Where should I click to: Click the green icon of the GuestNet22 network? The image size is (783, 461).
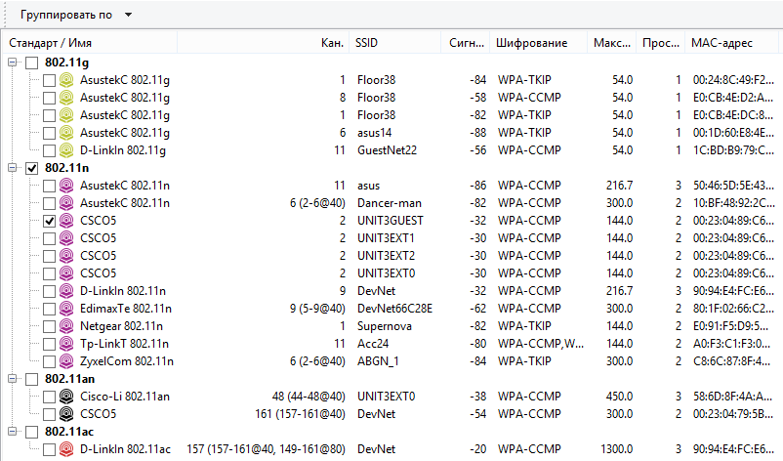pos(66,150)
